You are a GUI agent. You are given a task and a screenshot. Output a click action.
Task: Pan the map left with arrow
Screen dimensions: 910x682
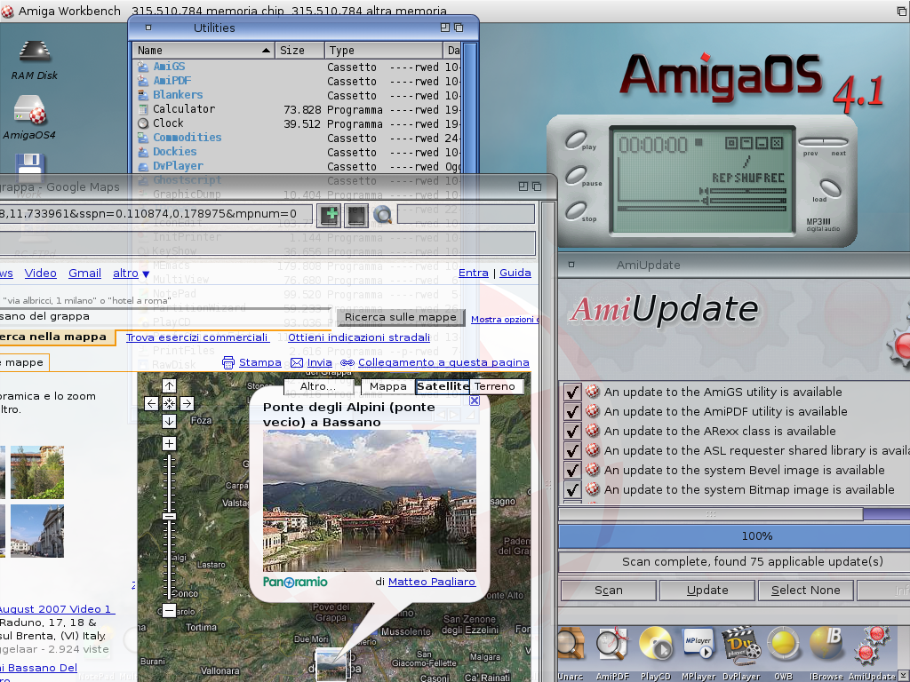pyautogui.click(x=151, y=404)
